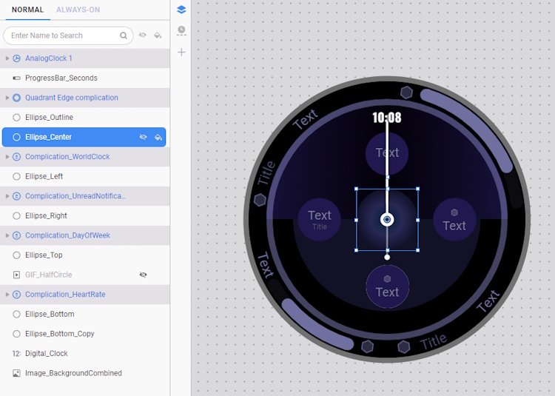Select the Ellipse_Bottom_Copy layer
The height and width of the screenshot is (396, 555).
tap(59, 334)
